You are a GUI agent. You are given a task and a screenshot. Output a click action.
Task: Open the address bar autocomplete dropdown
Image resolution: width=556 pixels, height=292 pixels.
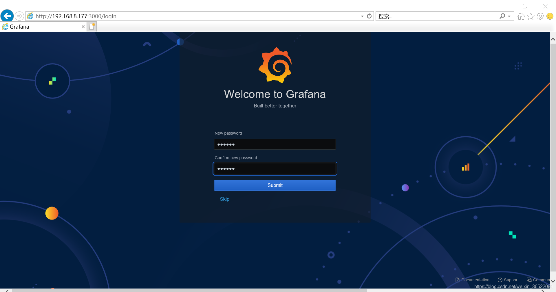(362, 16)
